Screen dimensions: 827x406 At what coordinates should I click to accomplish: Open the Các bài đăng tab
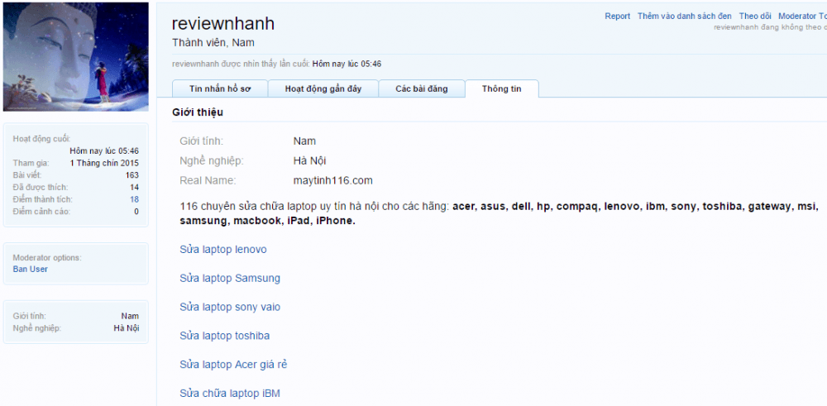[422, 88]
